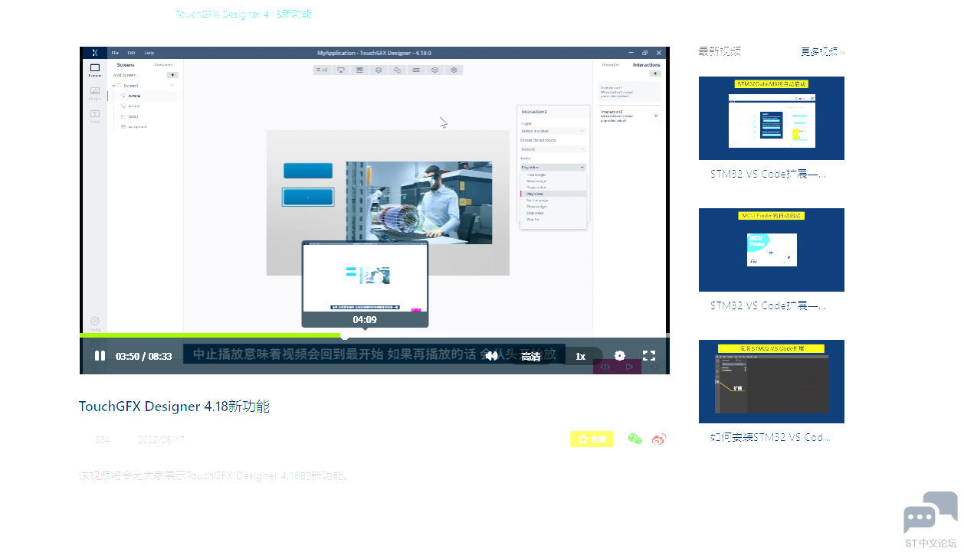Change the 1x playback speed
Screen dimensions: 964x555
pos(580,356)
